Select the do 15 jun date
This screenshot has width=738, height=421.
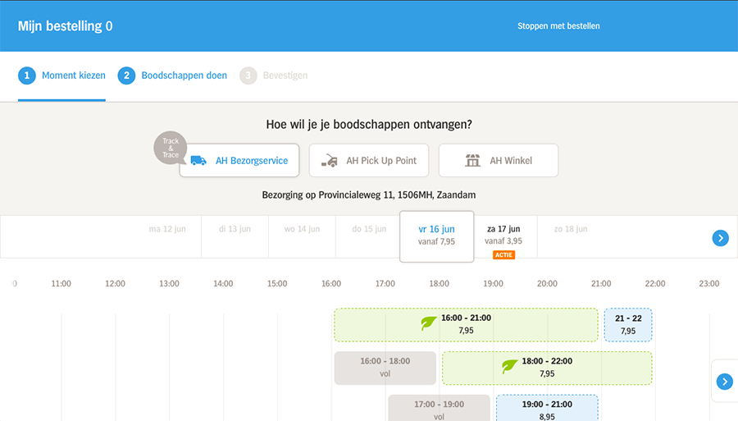369,229
